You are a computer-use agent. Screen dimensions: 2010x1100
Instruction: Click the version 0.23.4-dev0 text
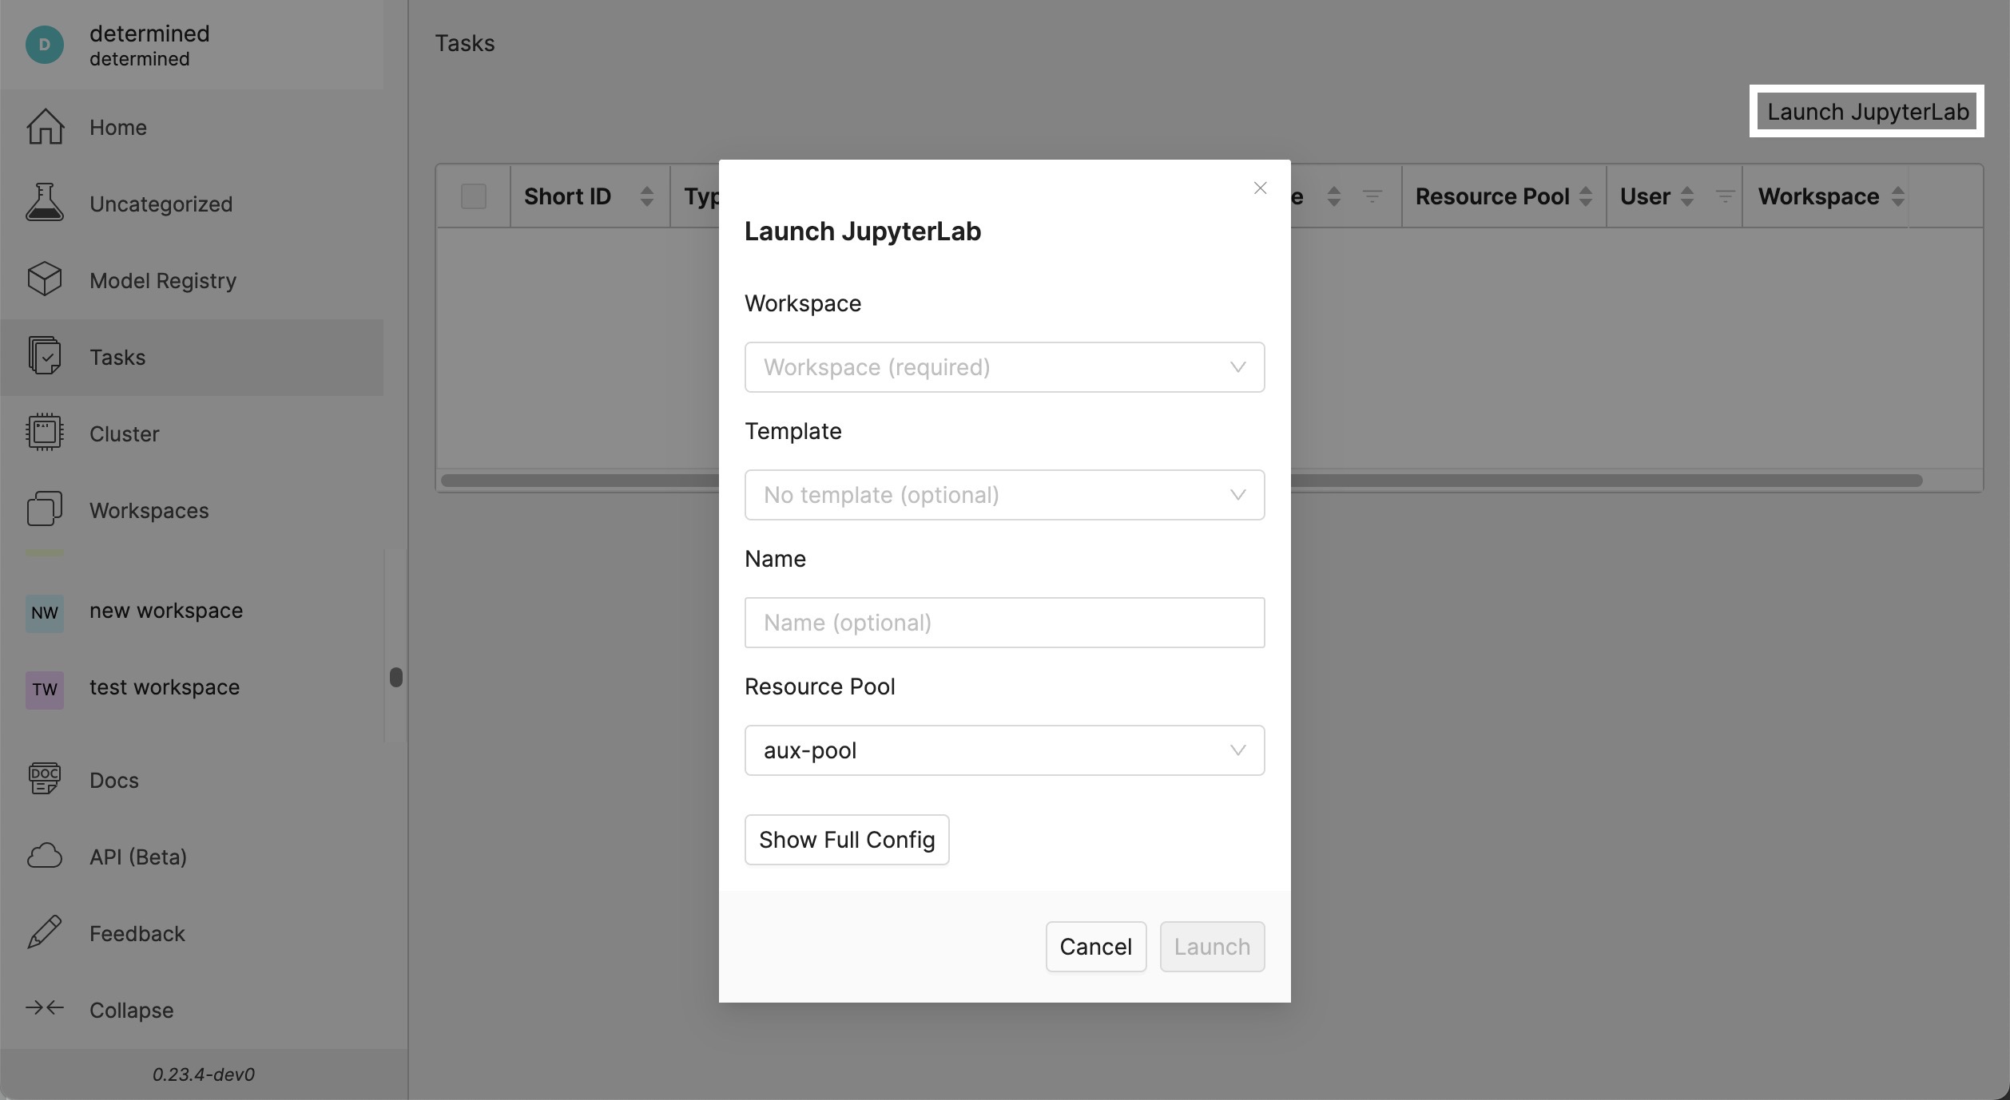[x=204, y=1074]
